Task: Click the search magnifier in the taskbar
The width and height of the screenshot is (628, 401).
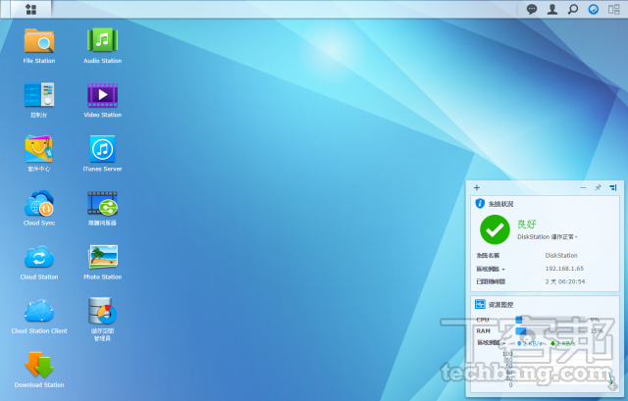Action: pyautogui.click(x=573, y=9)
